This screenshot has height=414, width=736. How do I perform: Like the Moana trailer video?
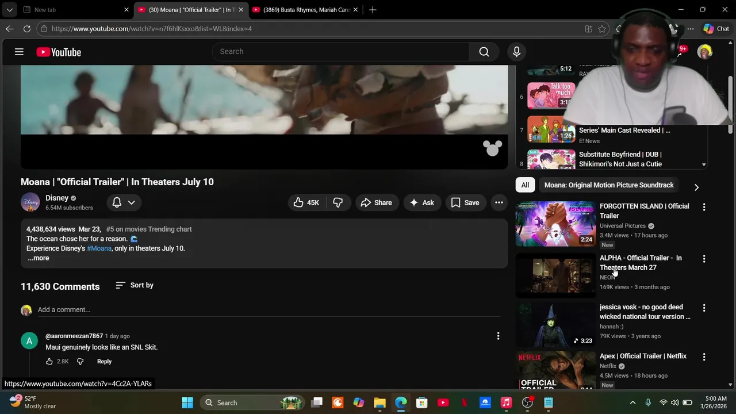coord(305,202)
